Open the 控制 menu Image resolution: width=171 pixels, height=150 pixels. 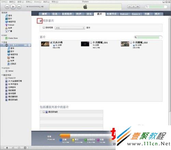(29, 2)
